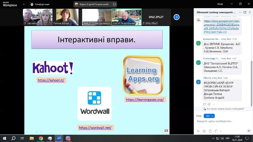Open network status tray icon
The width and height of the screenshot is (253, 142).
click(x=218, y=139)
